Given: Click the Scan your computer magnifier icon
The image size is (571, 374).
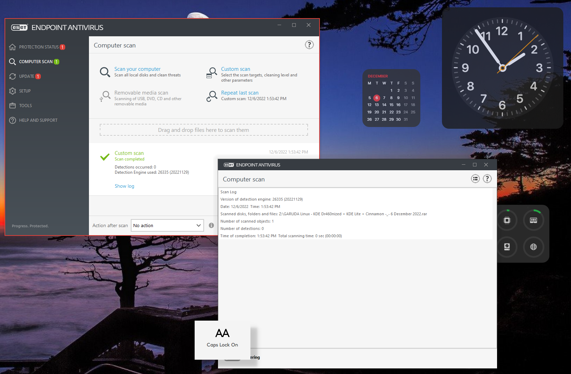Looking at the screenshot, I should (105, 72).
